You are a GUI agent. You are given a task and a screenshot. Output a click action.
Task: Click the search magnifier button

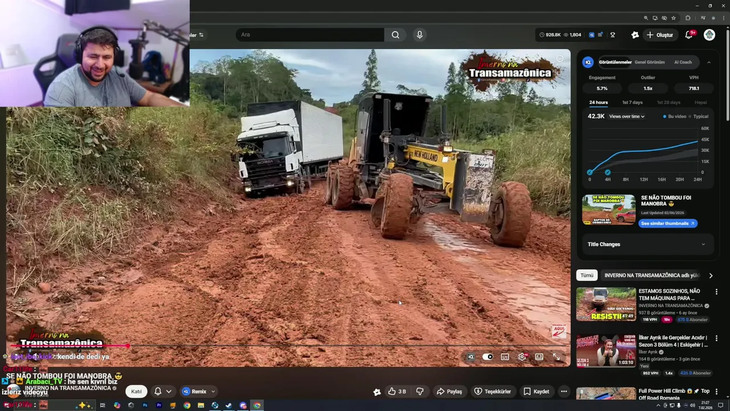[x=395, y=35]
